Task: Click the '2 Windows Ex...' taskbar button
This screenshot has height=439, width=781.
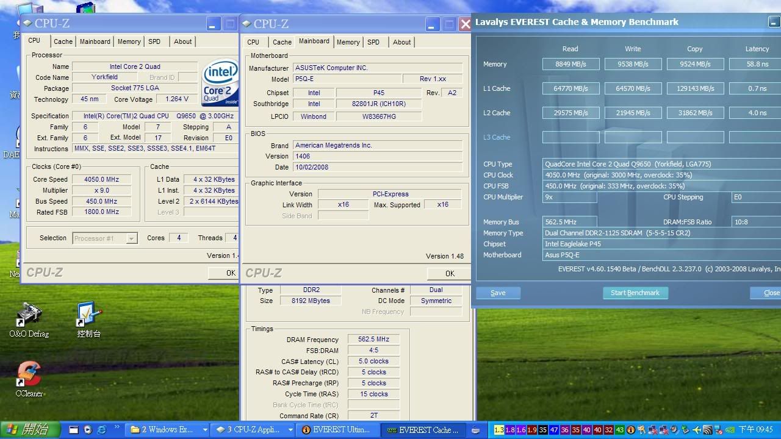Action: tap(168, 430)
